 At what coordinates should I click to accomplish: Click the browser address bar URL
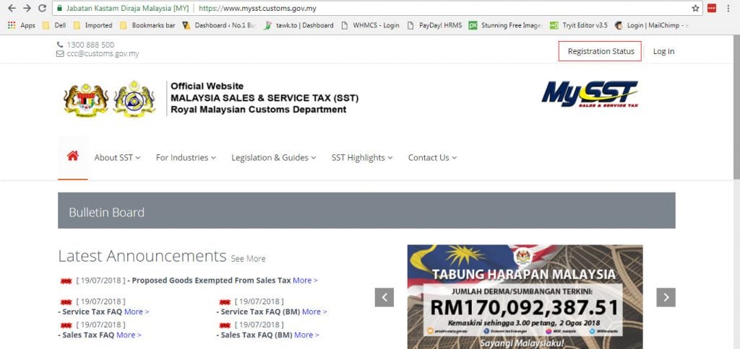click(258, 9)
